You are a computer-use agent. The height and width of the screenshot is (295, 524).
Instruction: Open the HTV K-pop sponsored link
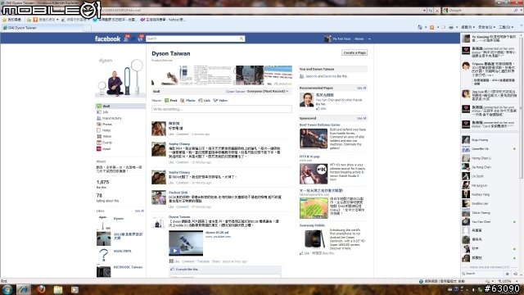[x=309, y=157]
